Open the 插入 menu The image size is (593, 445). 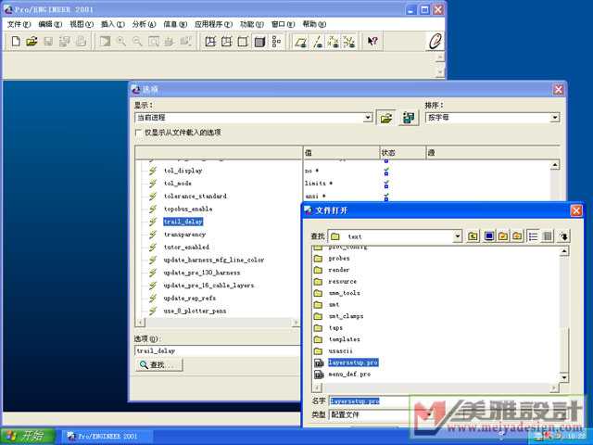click(113, 24)
